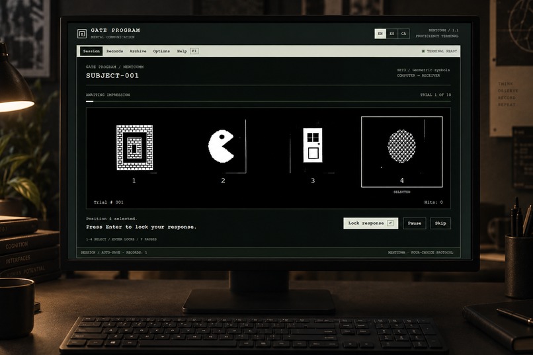Select the brick frame symbol 1
Viewport: 533px width, 355px height.
coord(135,147)
